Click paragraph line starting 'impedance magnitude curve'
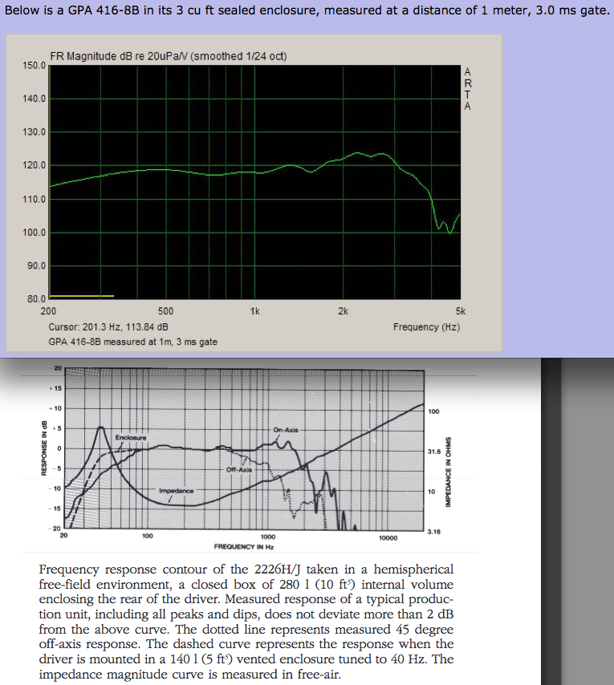 pos(189,674)
